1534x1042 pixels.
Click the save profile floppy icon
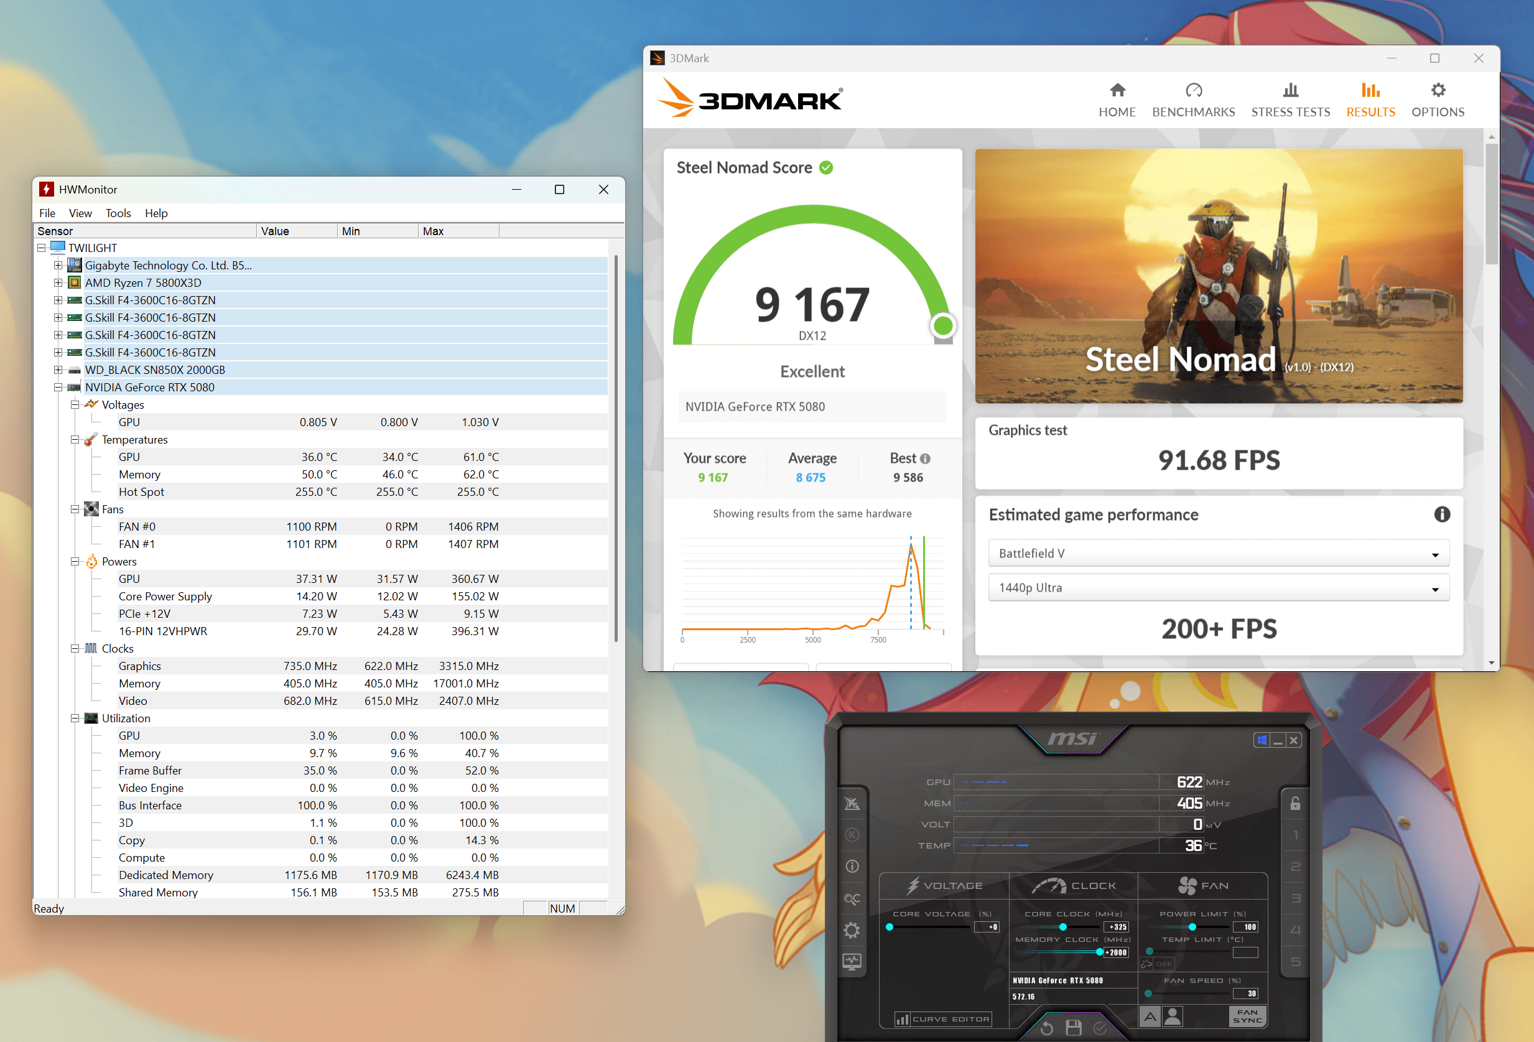click(1073, 1028)
